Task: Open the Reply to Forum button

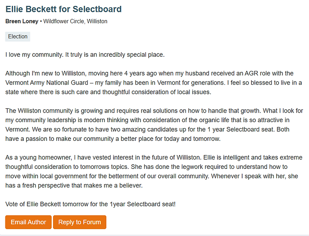Action: click(x=80, y=222)
